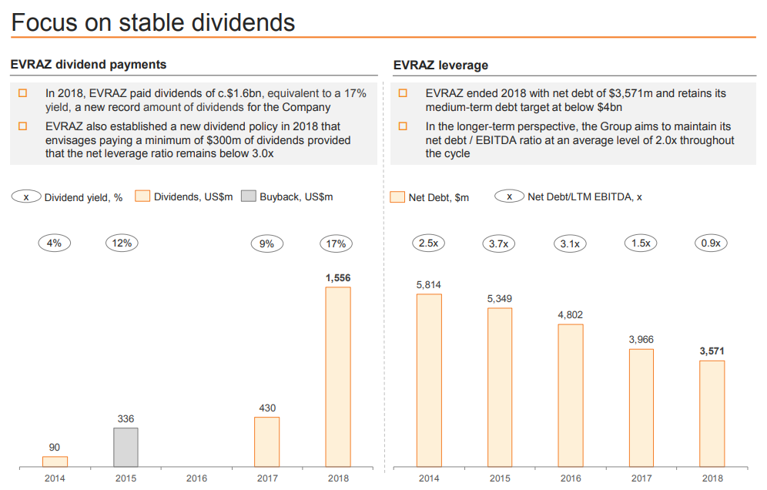Click the orange bullet beside 'In 2018, EVRAZ paid dividends'
Viewport: 767px width, 490px height.
[x=22, y=93]
